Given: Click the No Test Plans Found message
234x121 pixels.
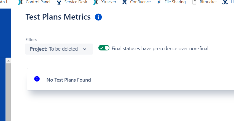Looking at the screenshot, I should (69, 80).
